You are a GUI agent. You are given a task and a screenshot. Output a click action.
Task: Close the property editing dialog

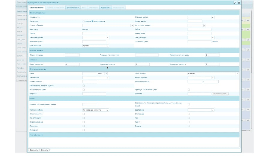239,3
